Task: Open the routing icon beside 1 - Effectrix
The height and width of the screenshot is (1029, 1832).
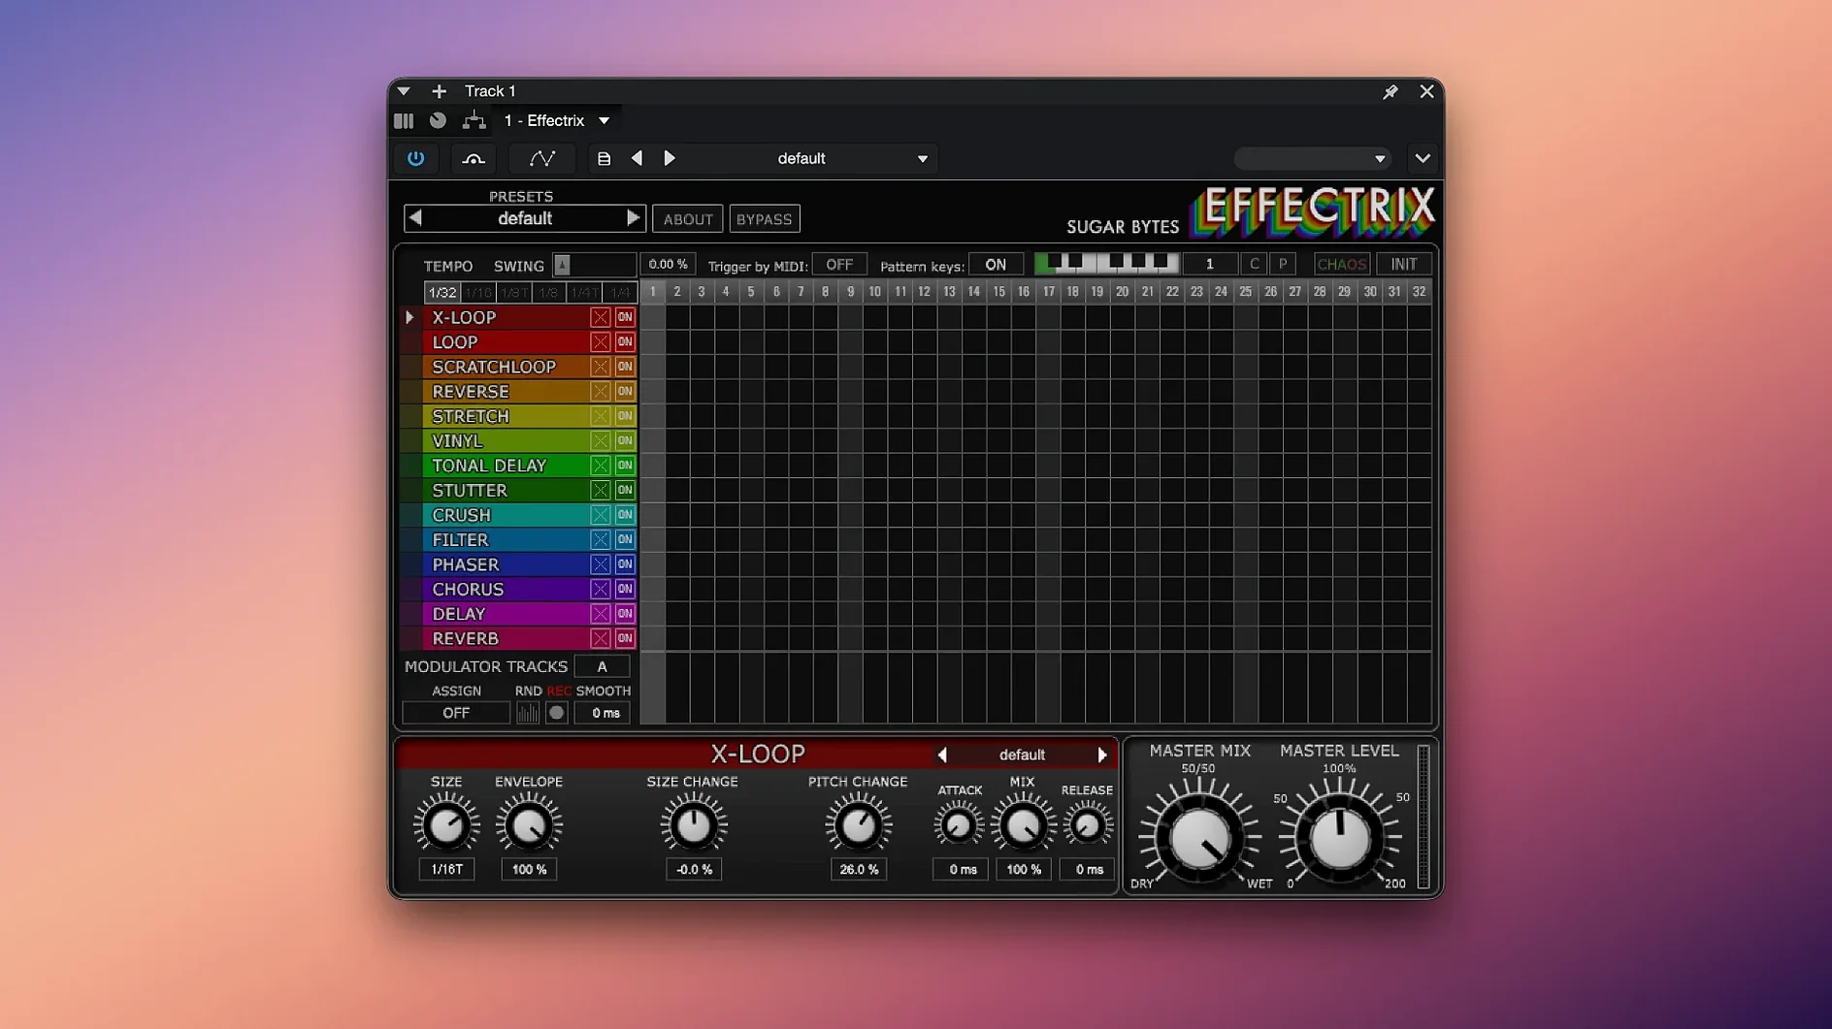Action: click(x=474, y=120)
